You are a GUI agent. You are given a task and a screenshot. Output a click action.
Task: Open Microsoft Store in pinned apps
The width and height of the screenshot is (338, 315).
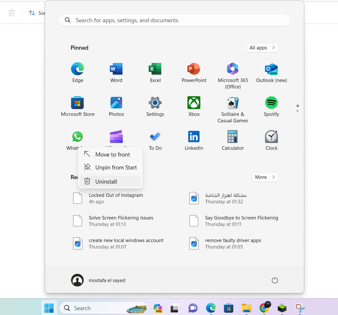[x=78, y=107]
